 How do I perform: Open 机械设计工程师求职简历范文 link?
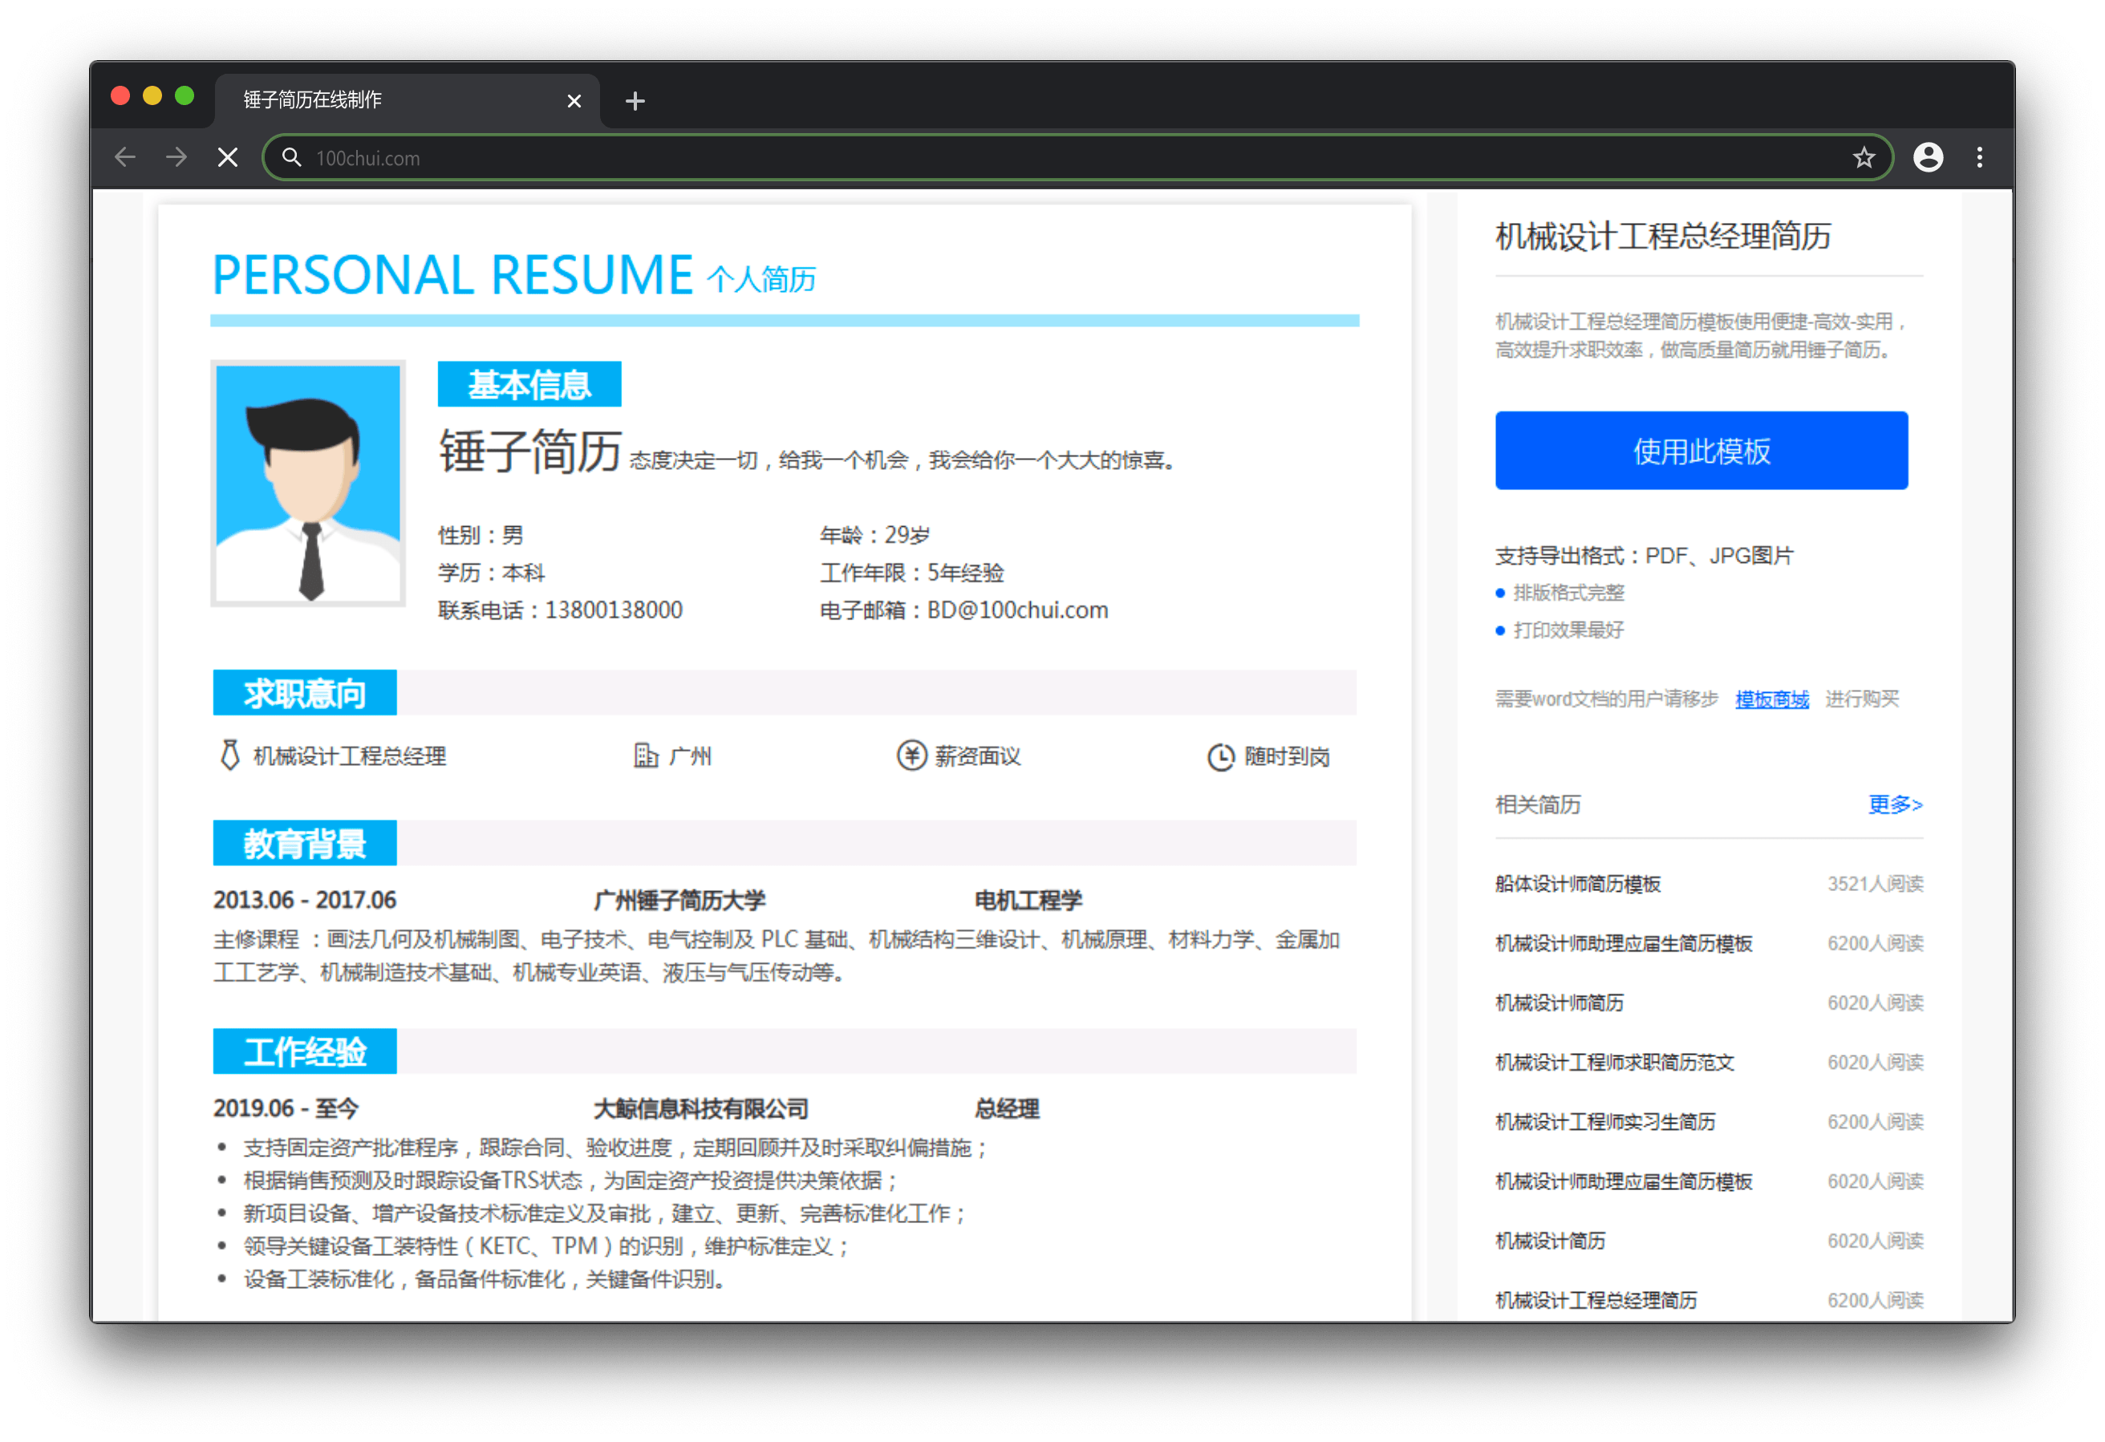[1614, 1063]
